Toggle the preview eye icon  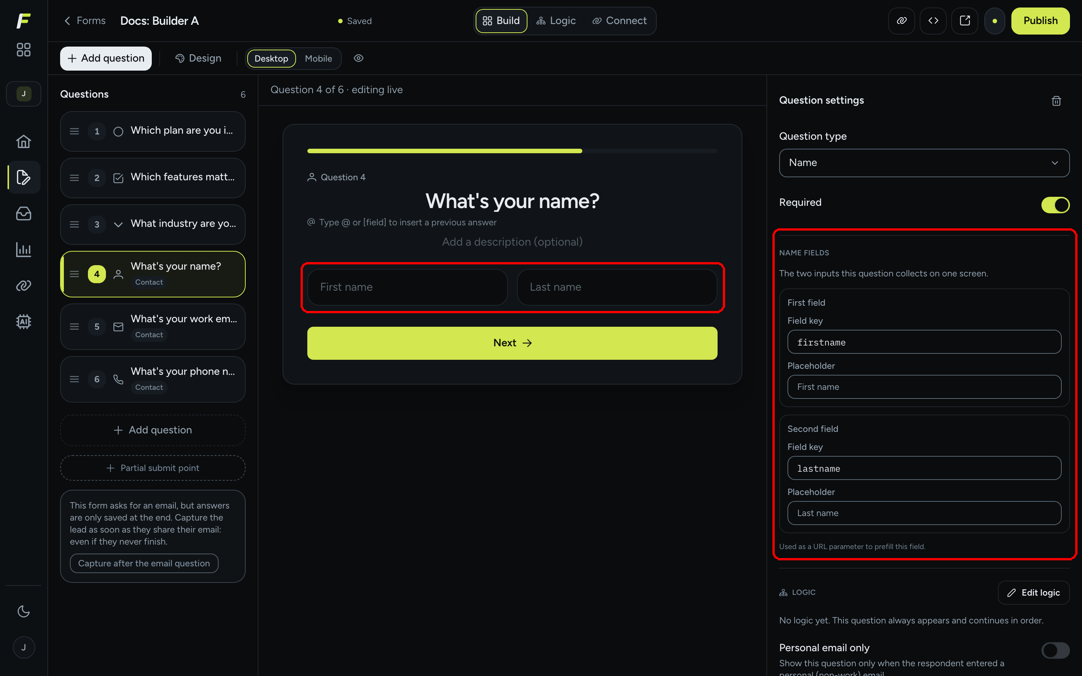[x=358, y=58]
